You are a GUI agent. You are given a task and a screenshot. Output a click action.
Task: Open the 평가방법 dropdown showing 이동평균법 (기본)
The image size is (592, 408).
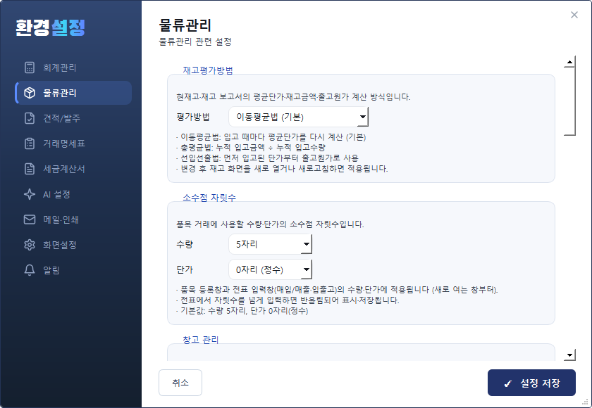(x=298, y=117)
